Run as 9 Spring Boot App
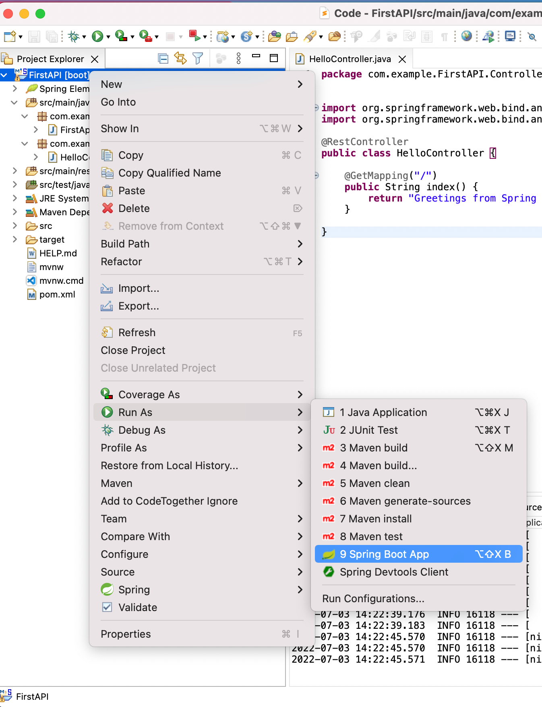 coord(419,554)
